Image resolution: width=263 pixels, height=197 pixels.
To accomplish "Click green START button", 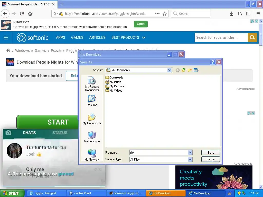I will 48,122.
